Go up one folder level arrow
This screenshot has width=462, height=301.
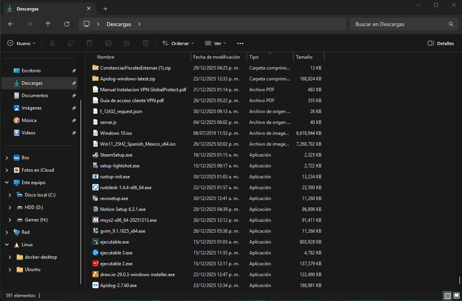[48, 24]
